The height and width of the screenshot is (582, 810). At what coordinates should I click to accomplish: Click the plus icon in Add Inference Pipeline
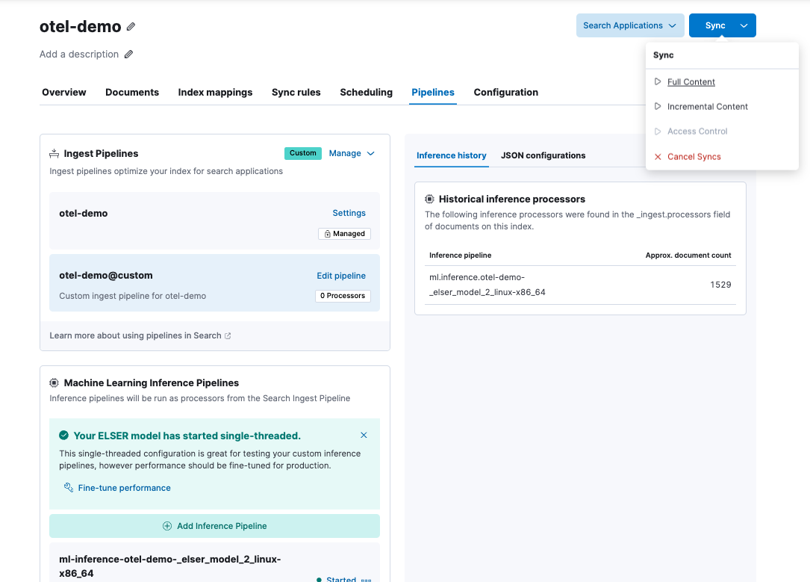167,526
